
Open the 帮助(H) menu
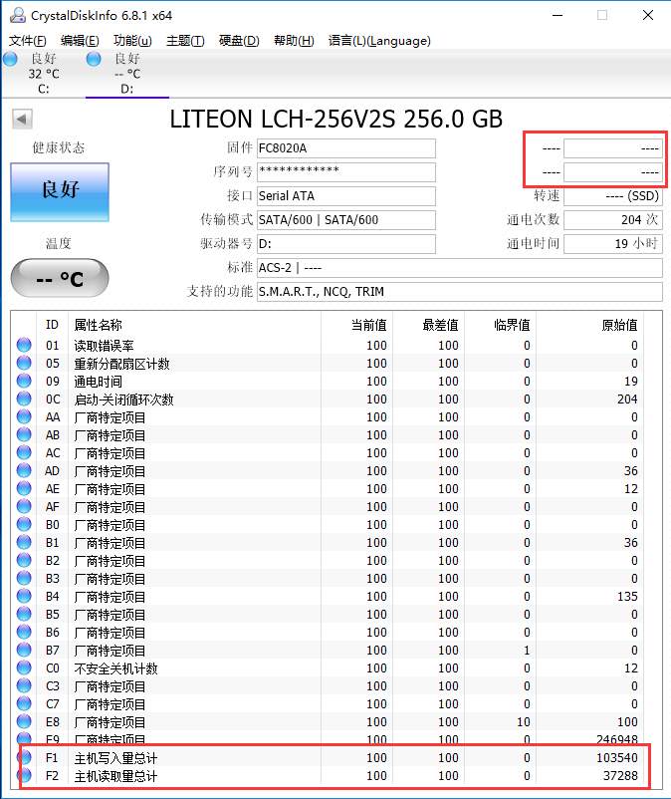pyautogui.click(x=294, y=41)
